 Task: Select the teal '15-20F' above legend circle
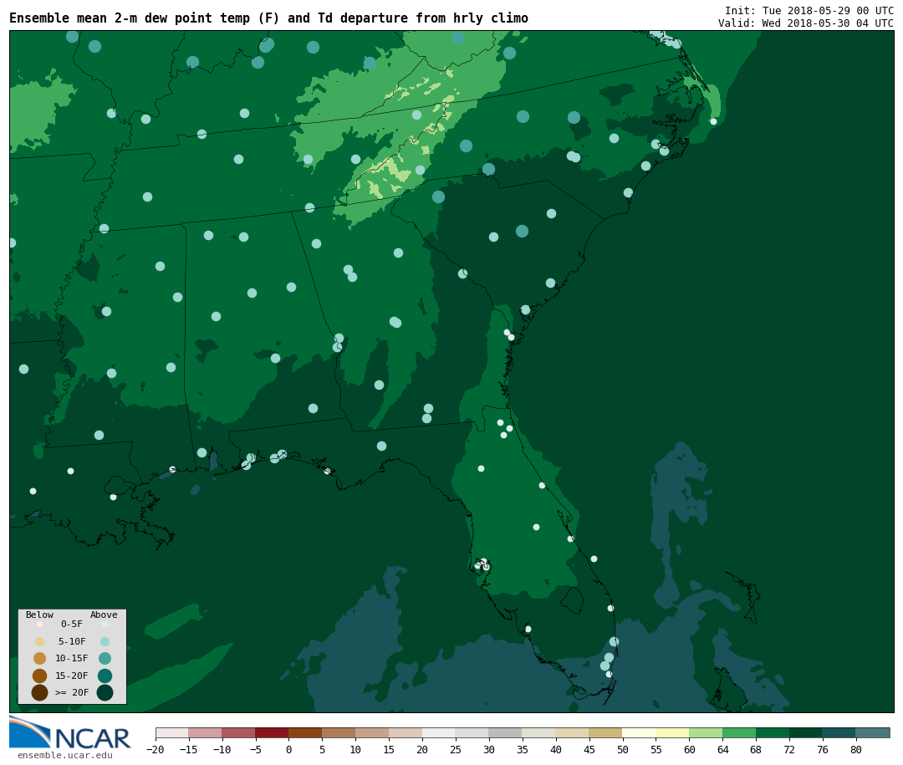[105, 676]
